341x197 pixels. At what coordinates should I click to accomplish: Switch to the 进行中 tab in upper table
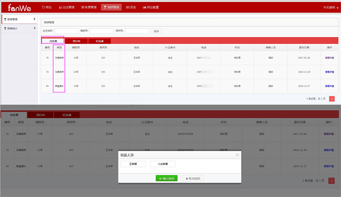tap(76, 41)
